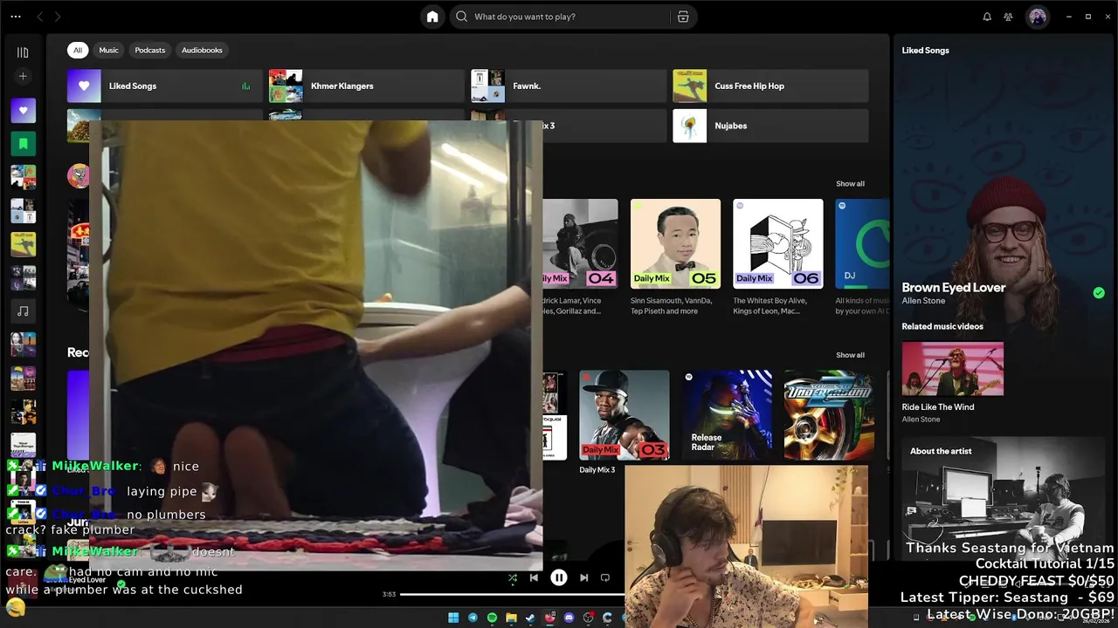Click the Spotify taskbar icon
This screenshot has width=1118, height=628.
(x=492, y=618)
